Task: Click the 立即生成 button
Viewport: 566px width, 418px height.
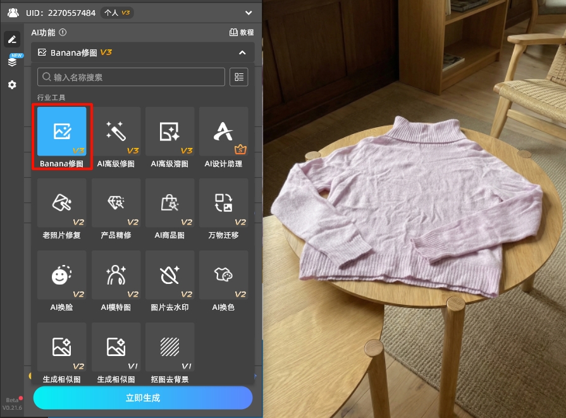Action: click(143, 398)
